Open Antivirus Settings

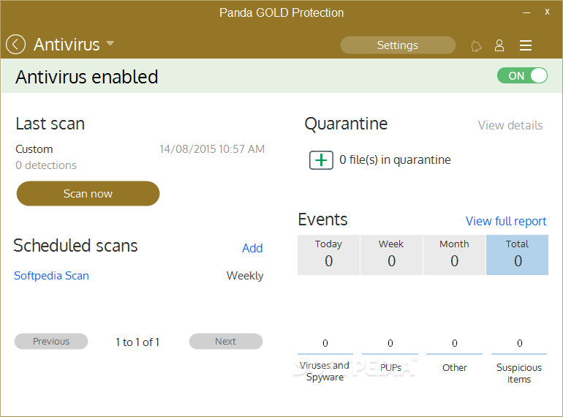(x=398, y=45)
